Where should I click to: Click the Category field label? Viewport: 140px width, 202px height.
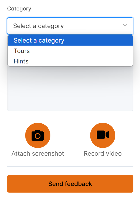coord(19,9)
